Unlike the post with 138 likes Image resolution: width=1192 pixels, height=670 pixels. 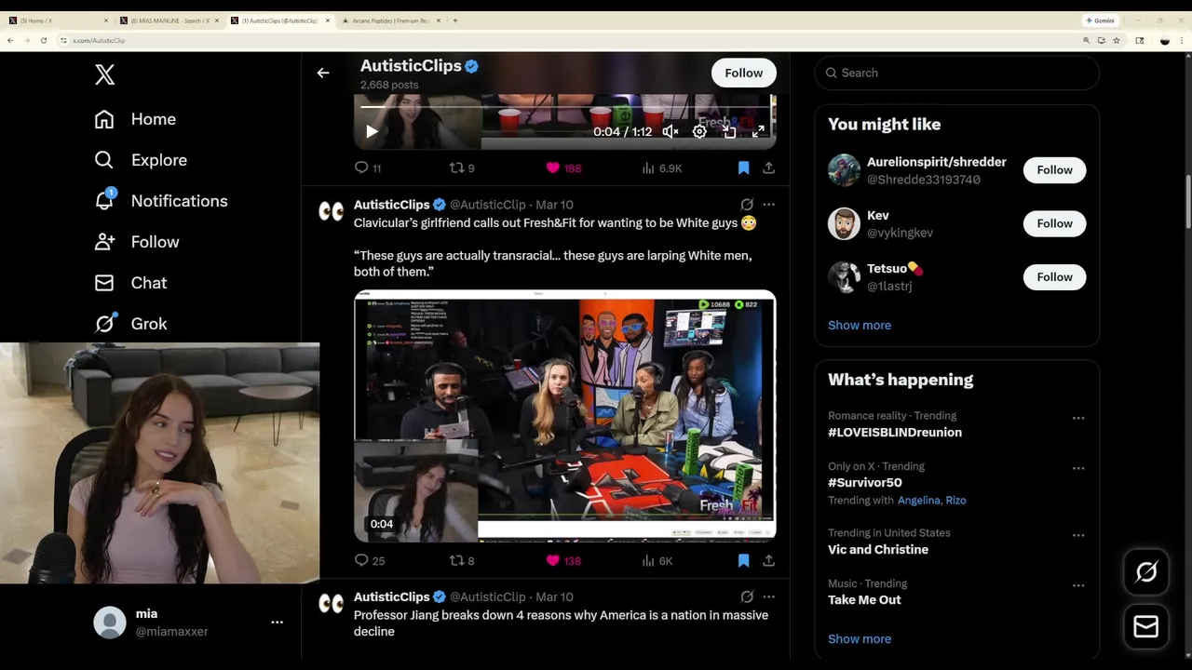[x=563, y=561]
